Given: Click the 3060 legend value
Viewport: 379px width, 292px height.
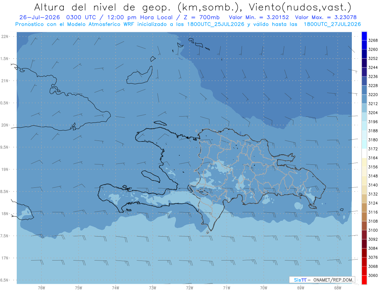Looking at the screenshot, I should [x=373, y=275].
